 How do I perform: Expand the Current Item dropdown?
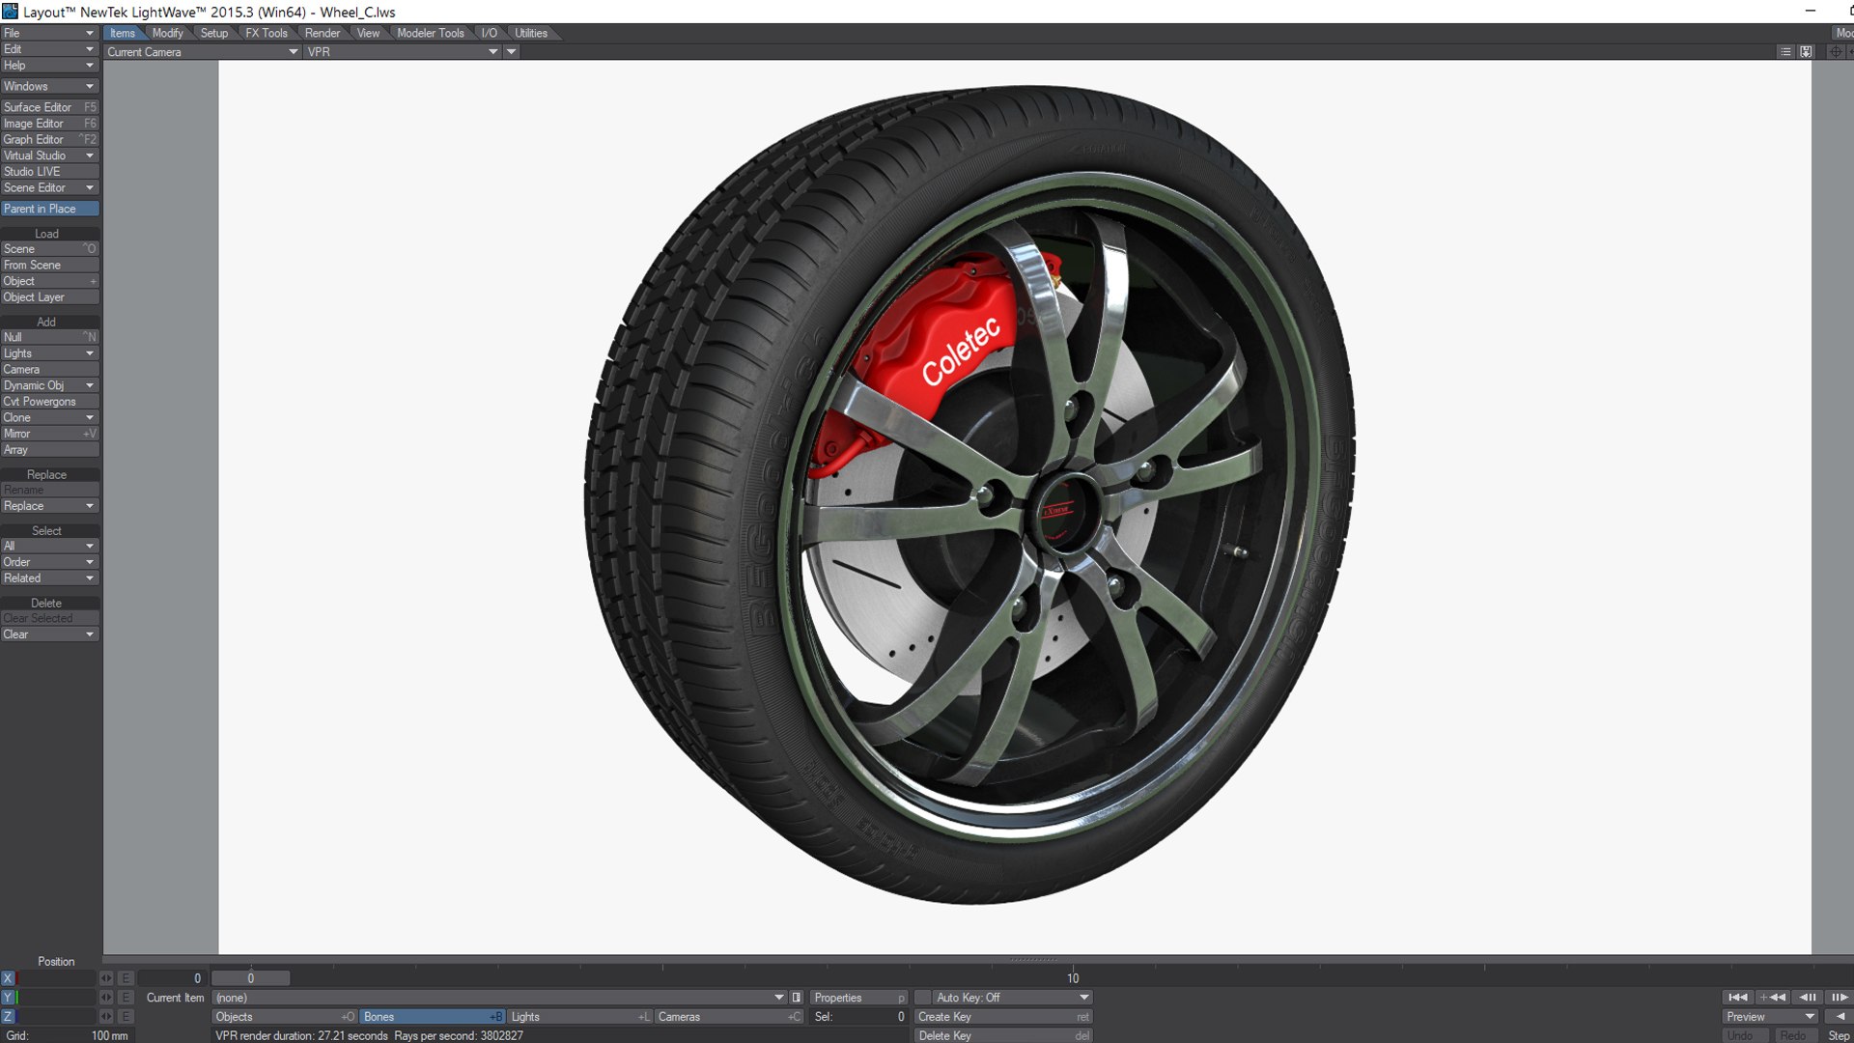[499, 998]
